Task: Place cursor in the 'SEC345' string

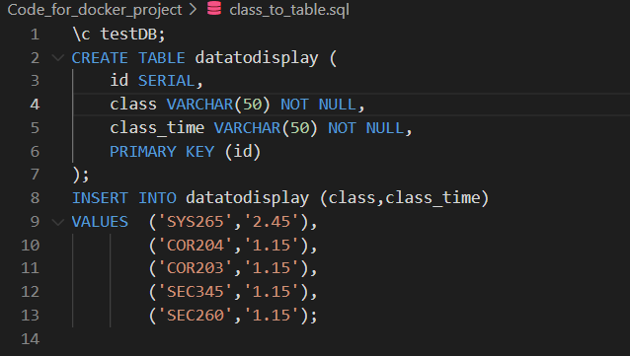Action: click(195, 292)
